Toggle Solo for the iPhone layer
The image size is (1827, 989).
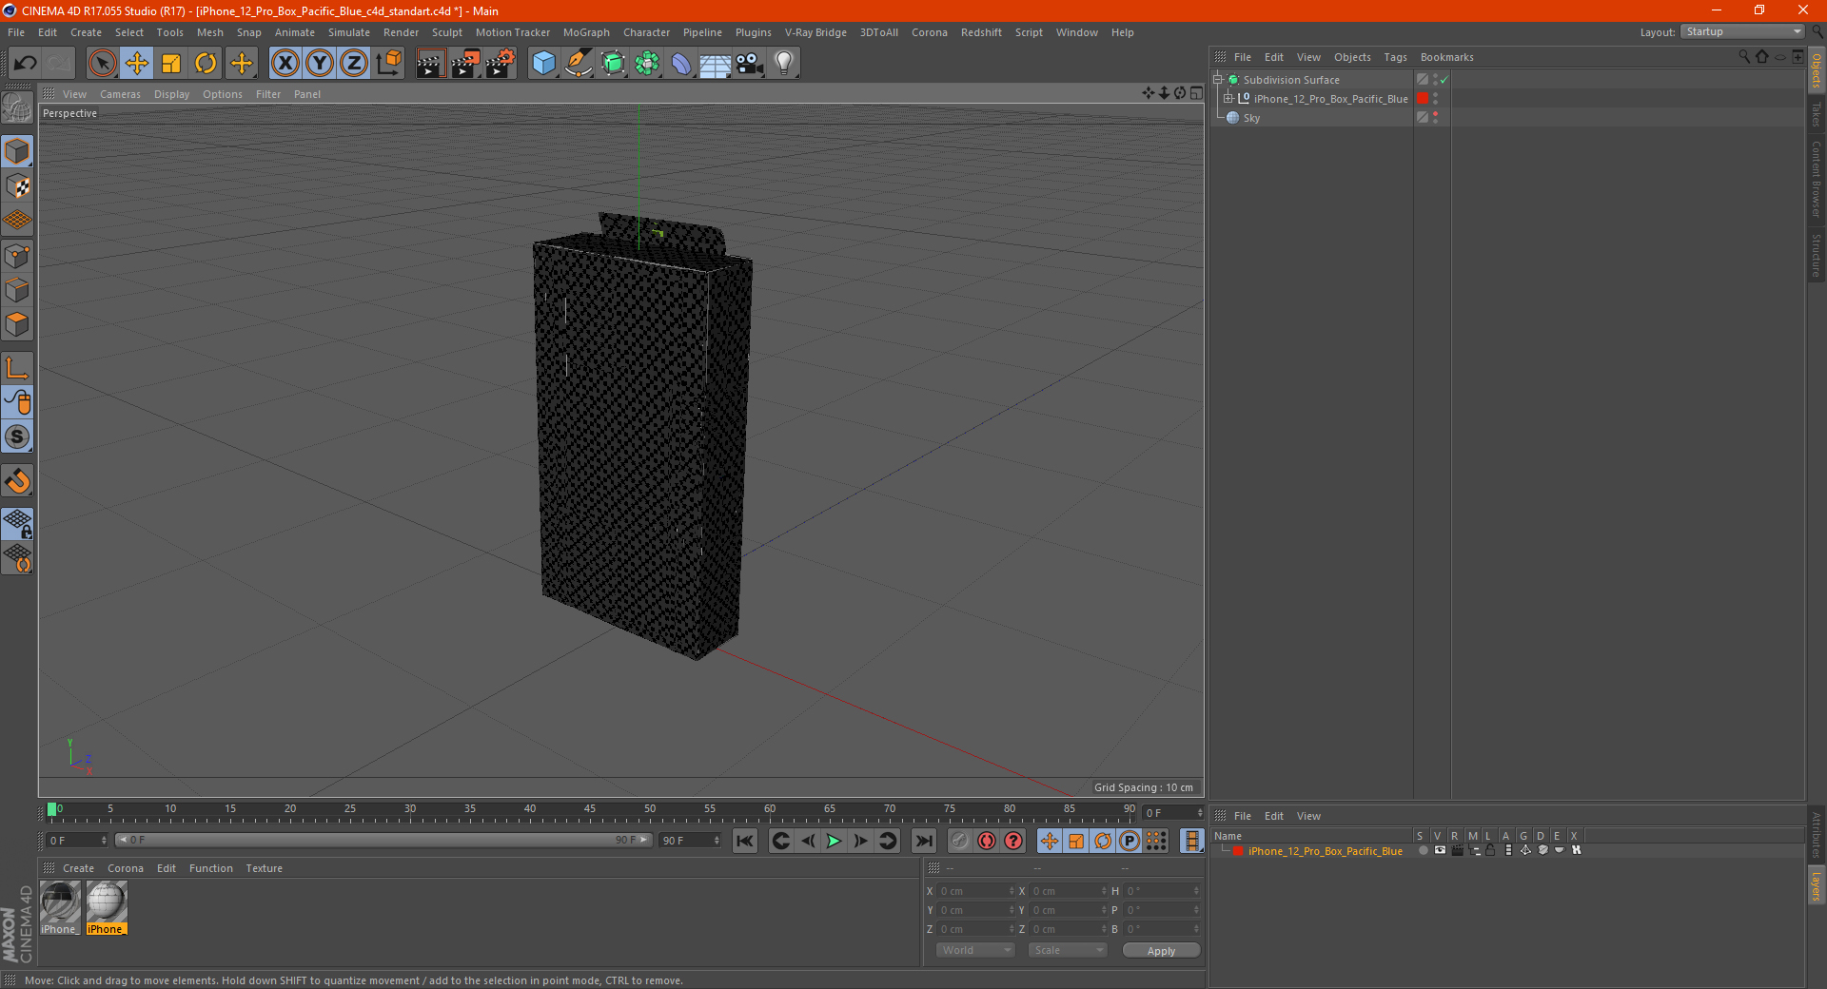click(1423, 851)
